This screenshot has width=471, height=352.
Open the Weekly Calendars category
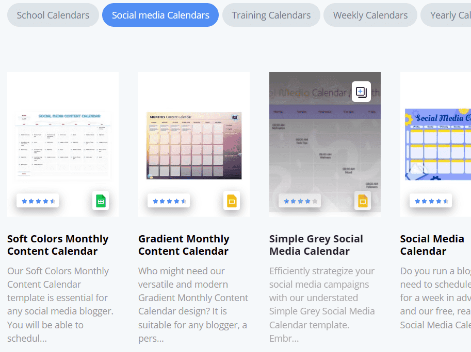tap(370, 15)
